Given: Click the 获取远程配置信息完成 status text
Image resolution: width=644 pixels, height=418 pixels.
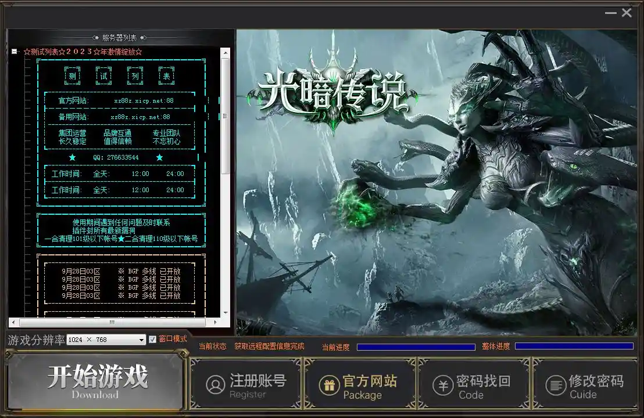Looking at the screenshot, I should [270, 346].
